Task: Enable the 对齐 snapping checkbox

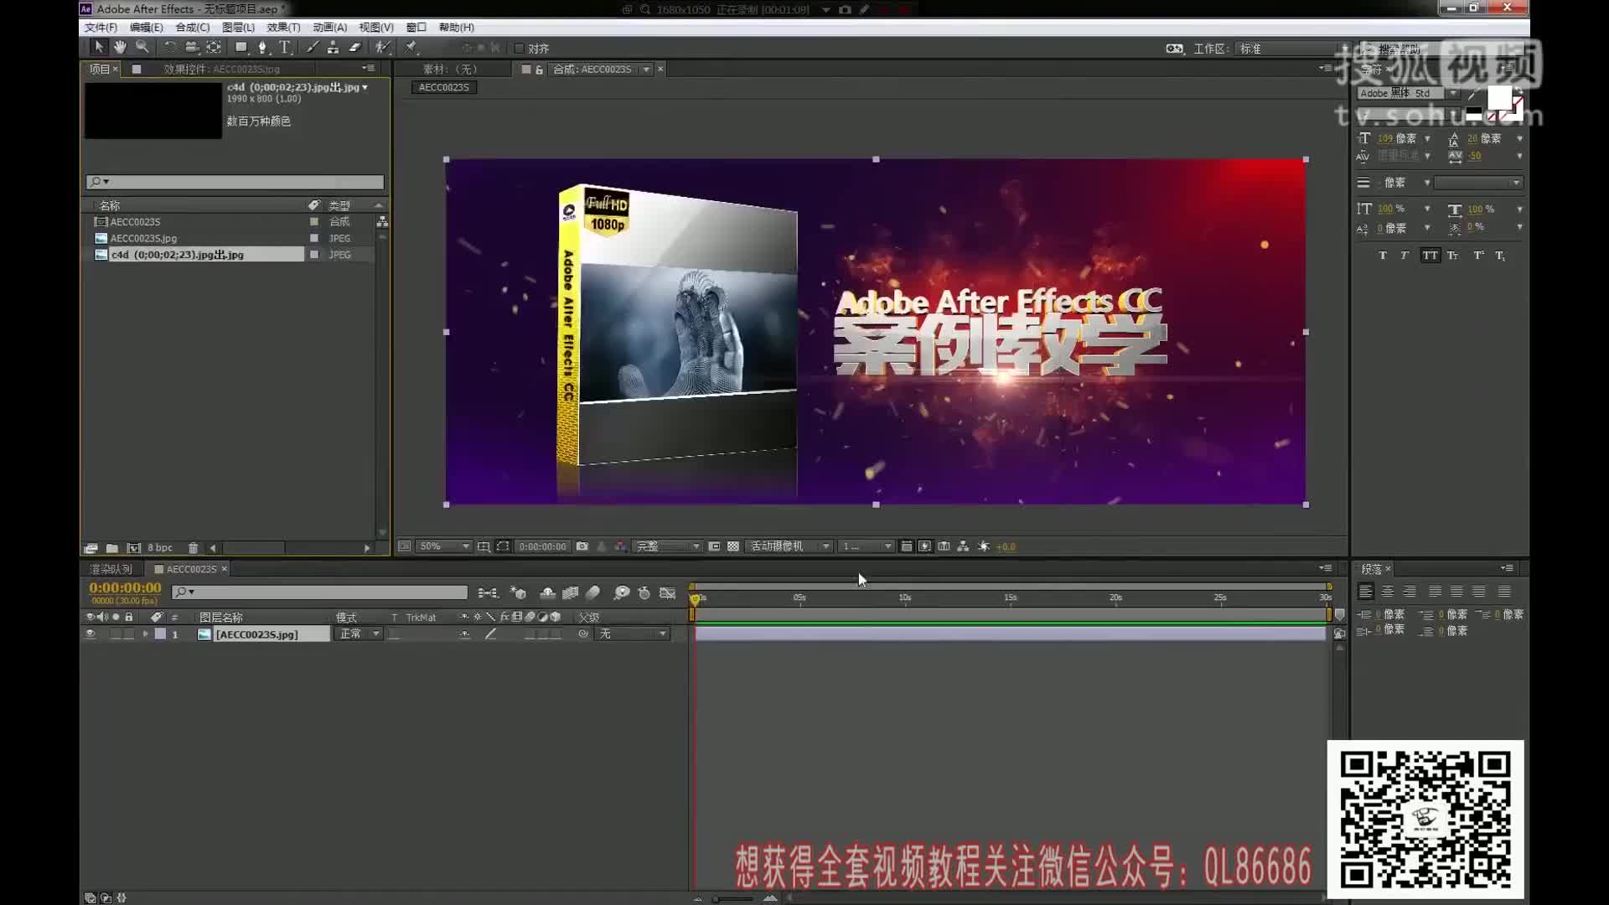Action: [519, 49]
